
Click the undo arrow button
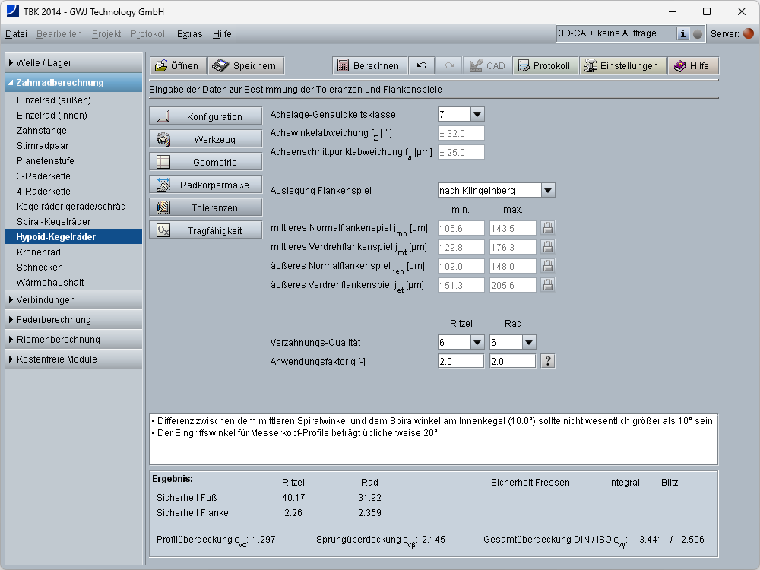pos(421,66)
